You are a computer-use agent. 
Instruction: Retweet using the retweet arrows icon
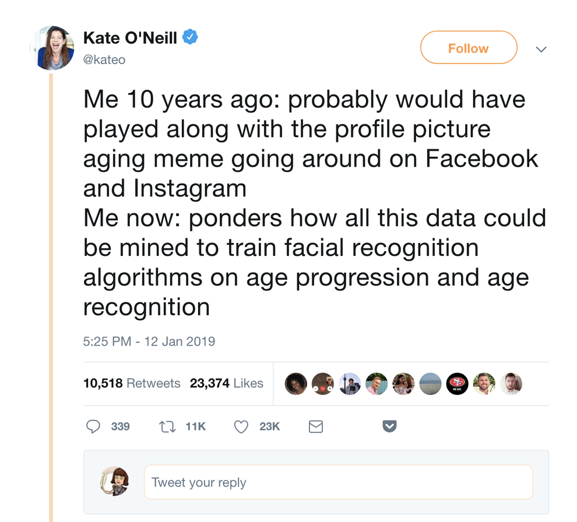167,426
